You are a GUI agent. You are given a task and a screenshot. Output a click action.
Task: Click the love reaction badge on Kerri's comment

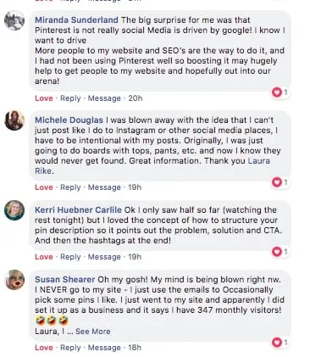pos(280,251)
